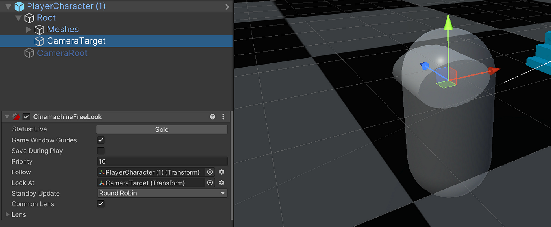
Task: Expand the Meshes object arrow
Action: [28, 30]
